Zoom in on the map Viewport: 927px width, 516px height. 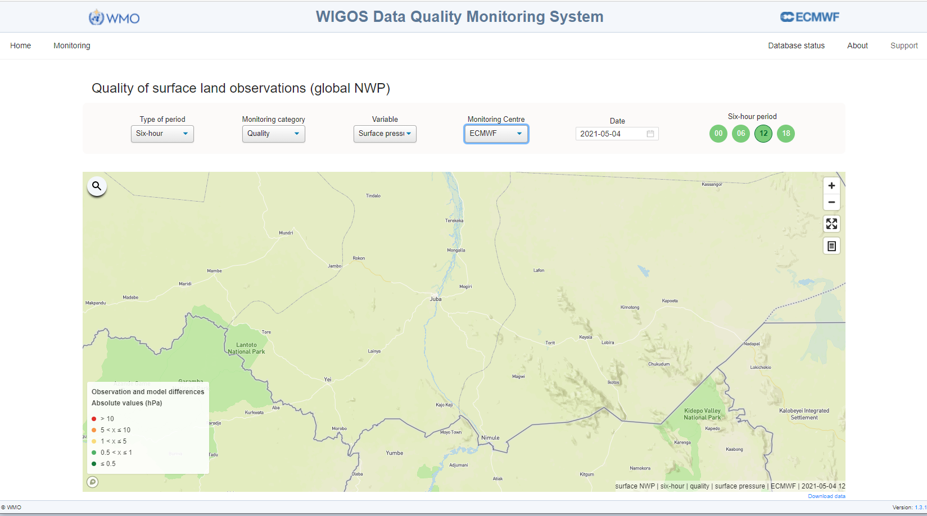(x=831, y=186)
